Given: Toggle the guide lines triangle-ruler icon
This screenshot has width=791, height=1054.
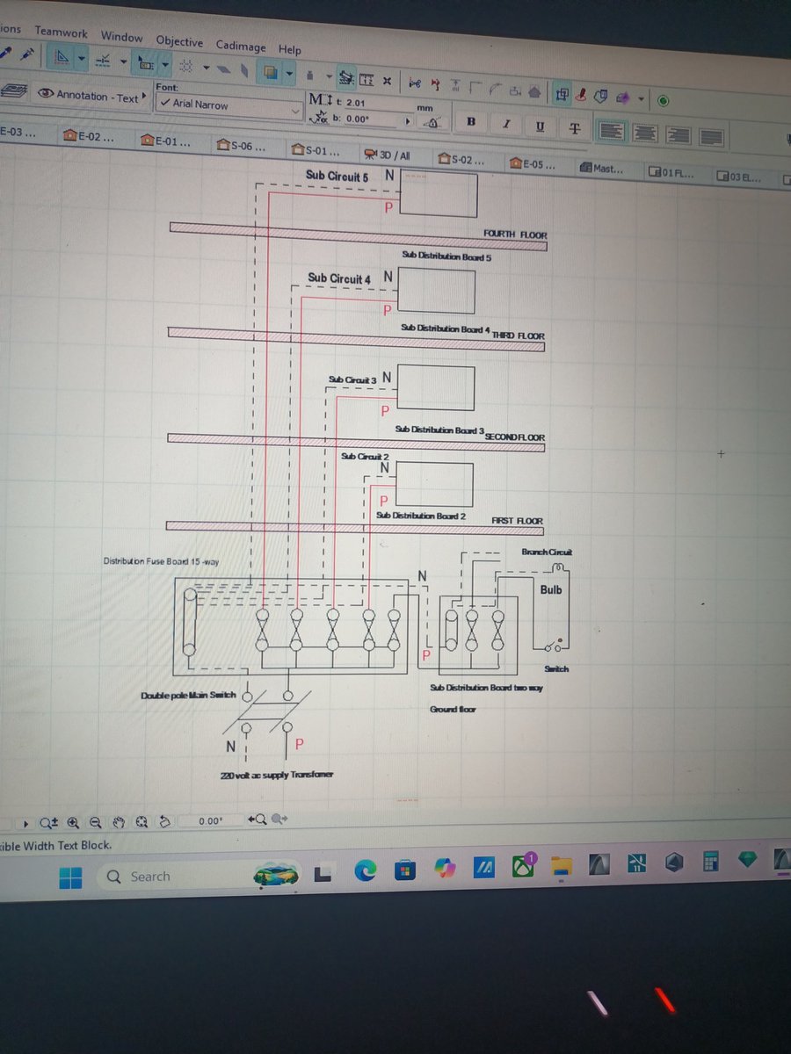Looking at the screenshot, I should 62,57.
